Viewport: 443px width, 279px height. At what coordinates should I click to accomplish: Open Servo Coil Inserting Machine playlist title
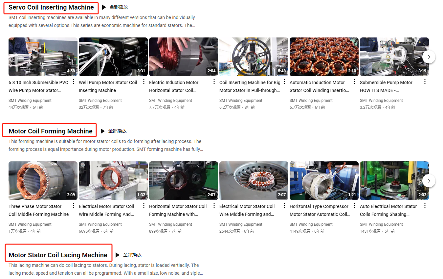pyautogui.click(x=51, y=7)
